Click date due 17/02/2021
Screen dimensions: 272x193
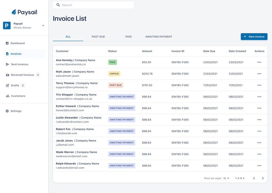[x=210, y=85]
